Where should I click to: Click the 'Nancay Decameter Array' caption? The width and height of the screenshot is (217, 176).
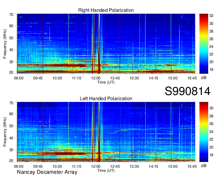[x=47, y=172]
